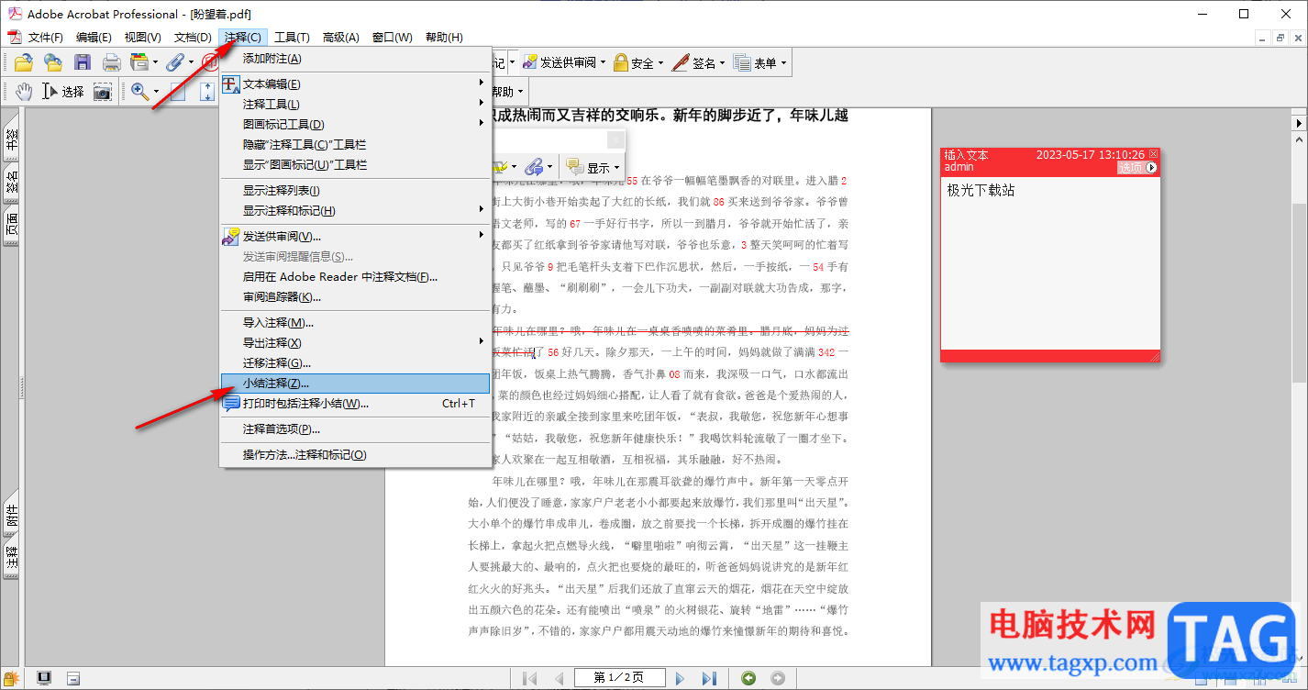The image size is (1308, 690).
Task: Click the Fit Width scrolling icon
Action: point(207,91)
